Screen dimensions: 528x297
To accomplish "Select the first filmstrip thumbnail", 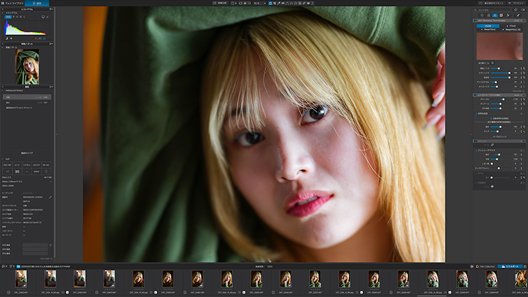I will tap(21, 279).
